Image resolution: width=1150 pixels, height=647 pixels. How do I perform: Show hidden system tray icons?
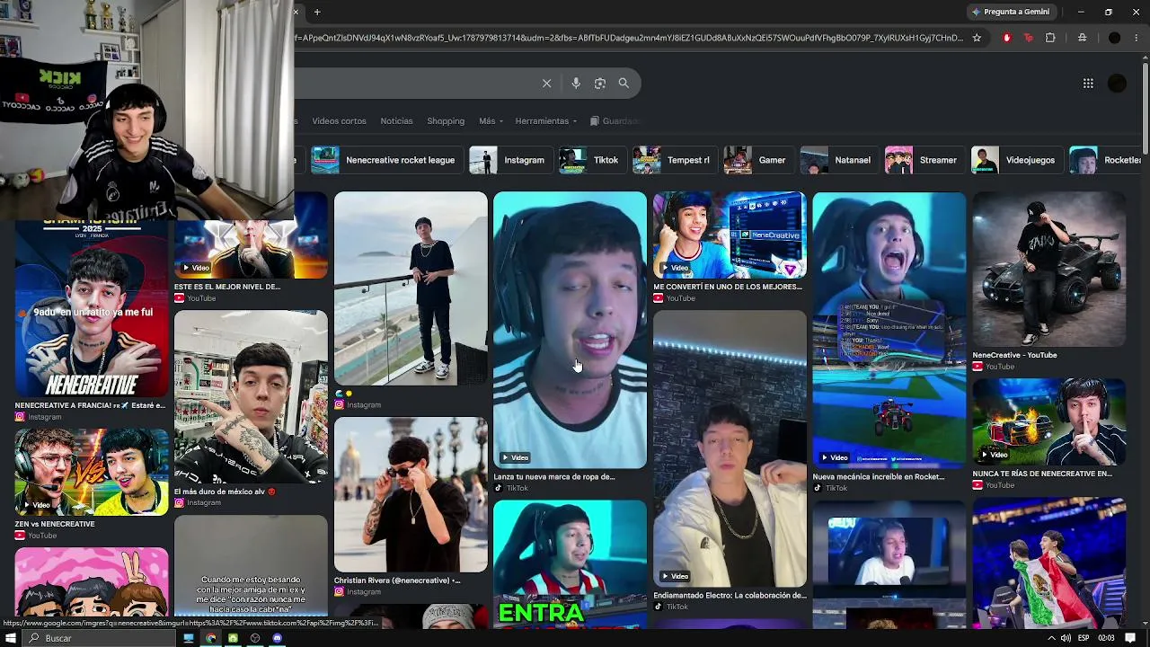(1051, 638)
